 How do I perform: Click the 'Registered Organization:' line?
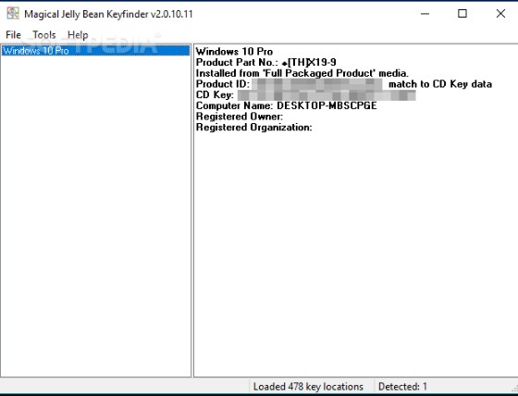[x=254, y=128]
